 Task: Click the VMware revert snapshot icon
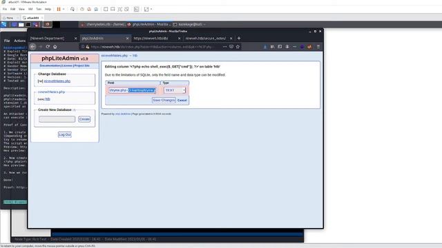point(89,9)
